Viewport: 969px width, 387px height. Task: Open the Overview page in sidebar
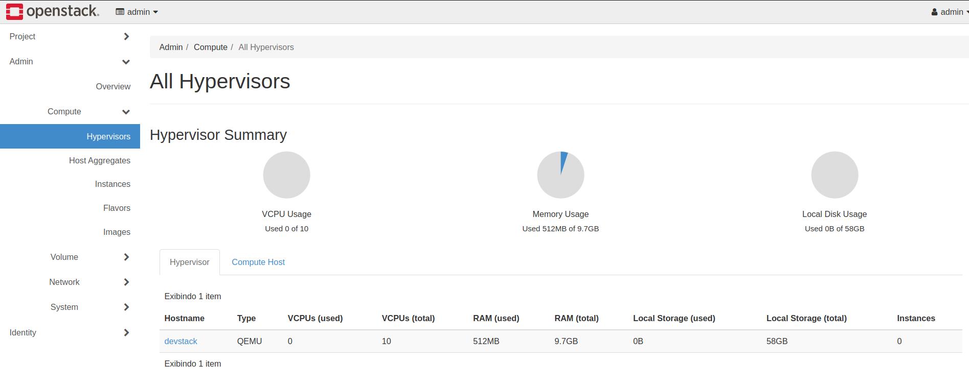(112, 87)
